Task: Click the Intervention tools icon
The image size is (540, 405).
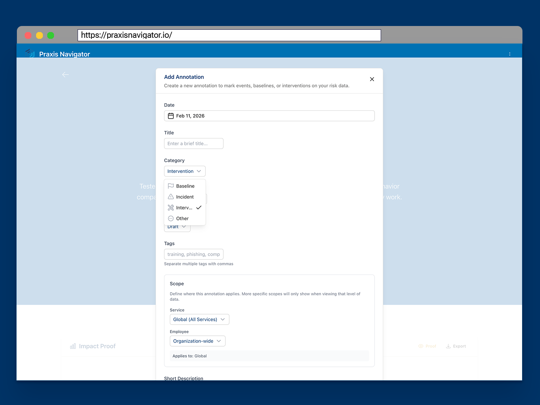Action: click(x=171, y=208)
